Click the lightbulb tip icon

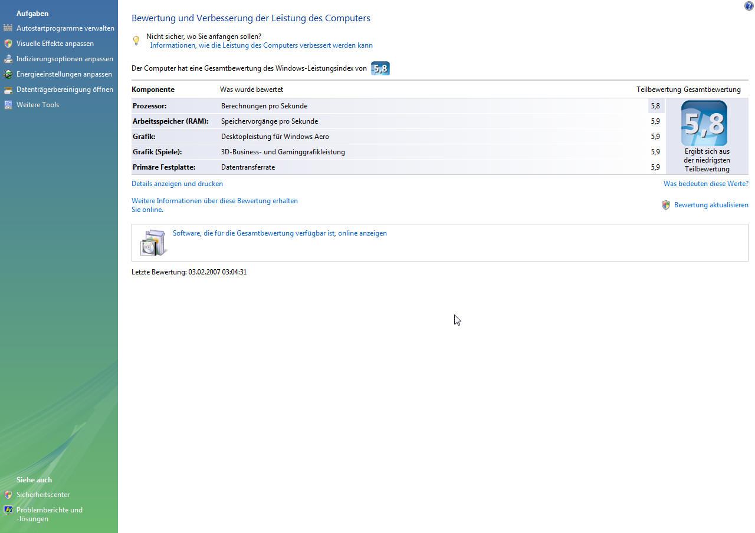pyautogui.click(x=136, y=41)
